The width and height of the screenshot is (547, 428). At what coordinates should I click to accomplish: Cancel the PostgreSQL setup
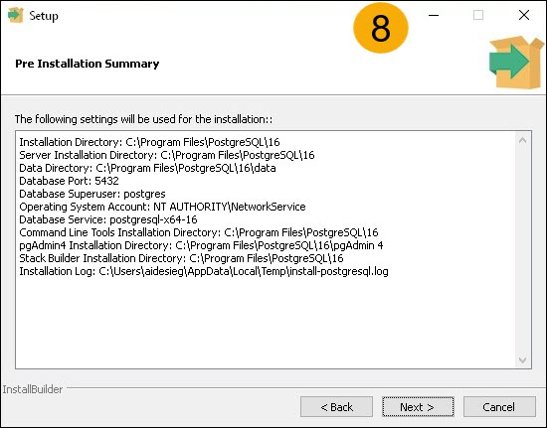tap(499, 407)
